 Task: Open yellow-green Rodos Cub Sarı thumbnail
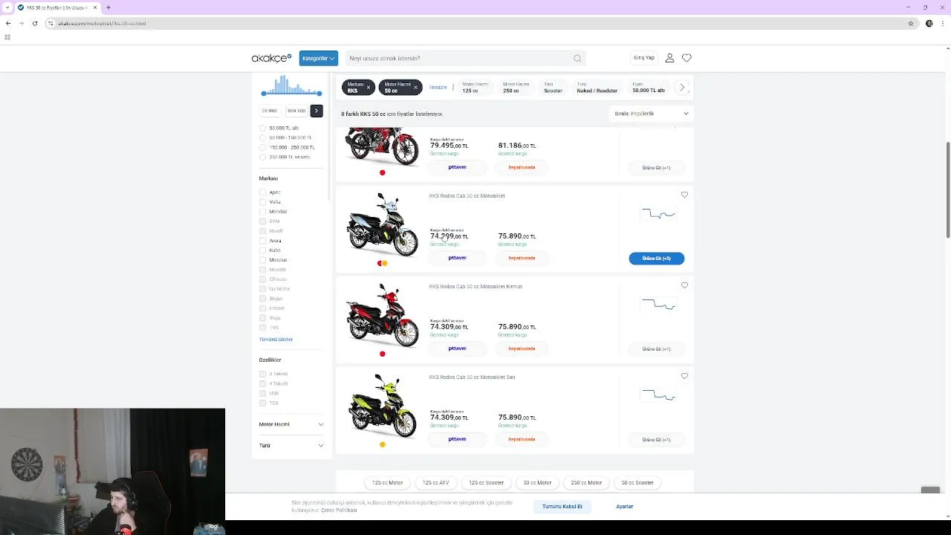[x=383, y=405]
